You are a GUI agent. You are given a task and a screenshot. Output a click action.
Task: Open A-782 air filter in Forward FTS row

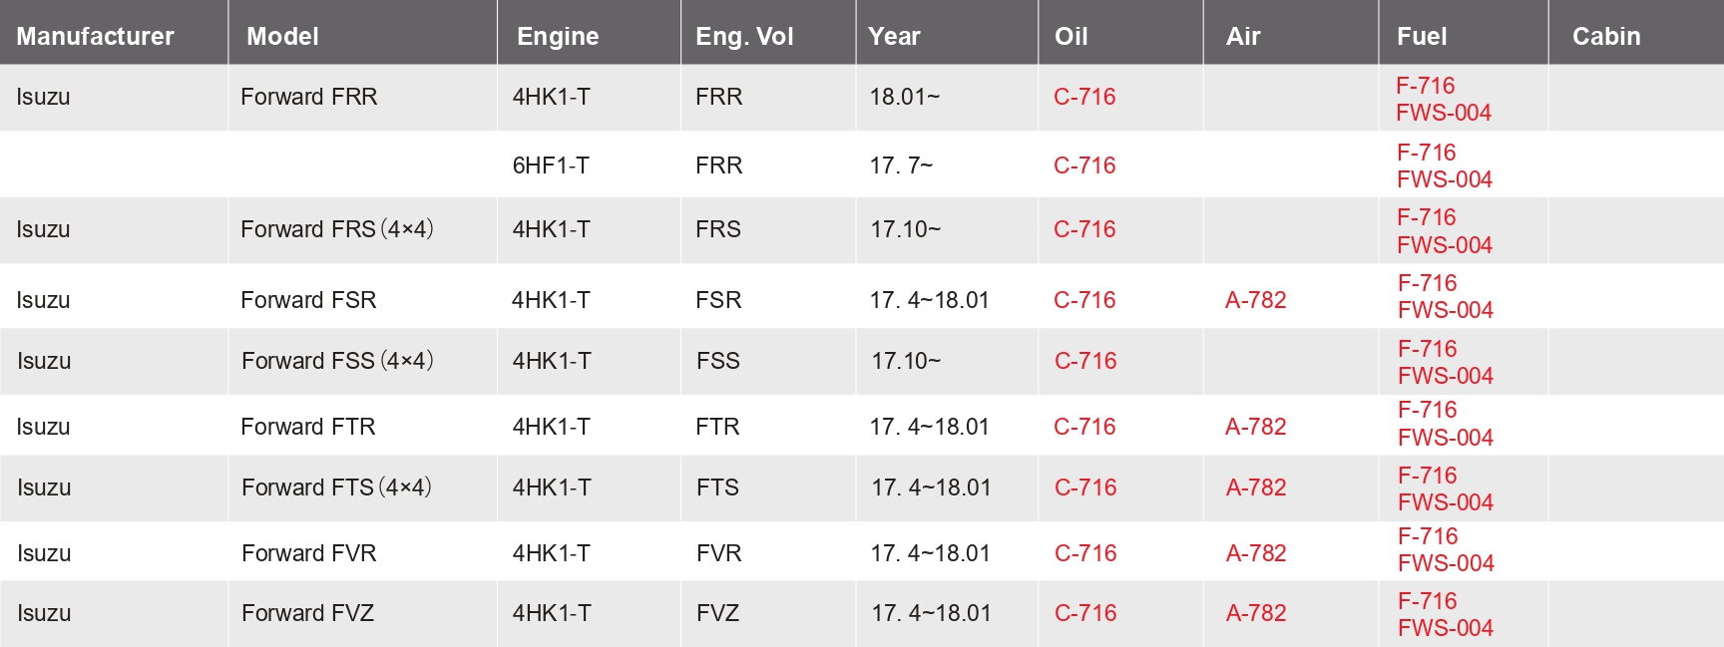click(x=1256, y=487)
